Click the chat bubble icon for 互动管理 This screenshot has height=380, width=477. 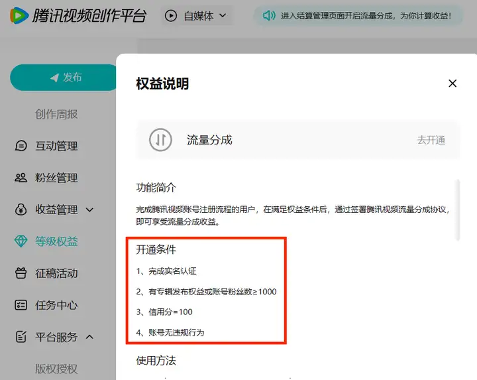[x=21, y=146]
